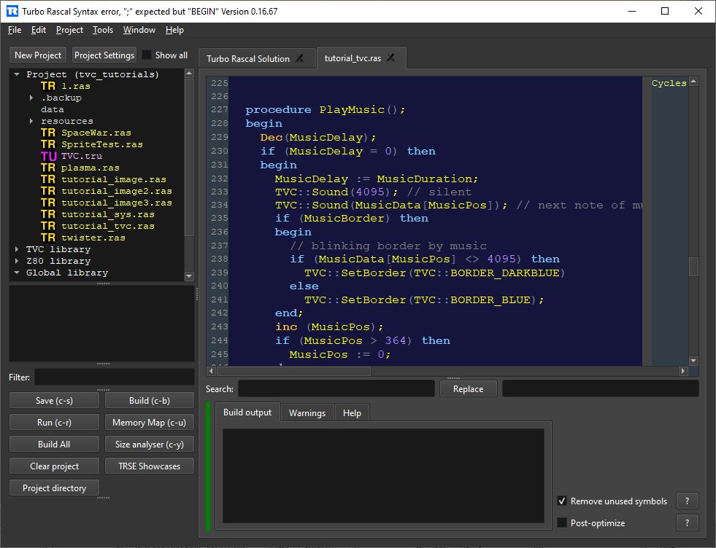Click the pin icon on tutorial_tvc.ras tab
This screenshot has width=716, height=548.
(391, 58)
